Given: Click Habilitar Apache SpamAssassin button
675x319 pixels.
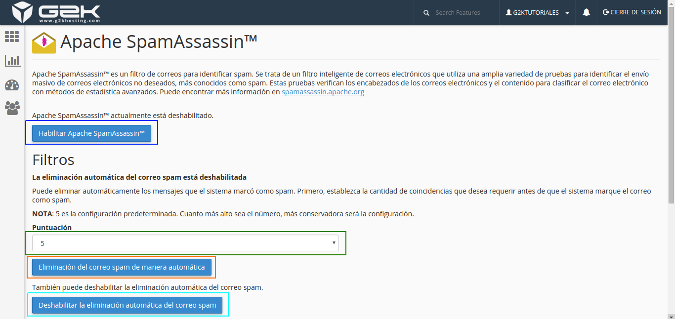Looking at the screenshot, I should [92, 133].
